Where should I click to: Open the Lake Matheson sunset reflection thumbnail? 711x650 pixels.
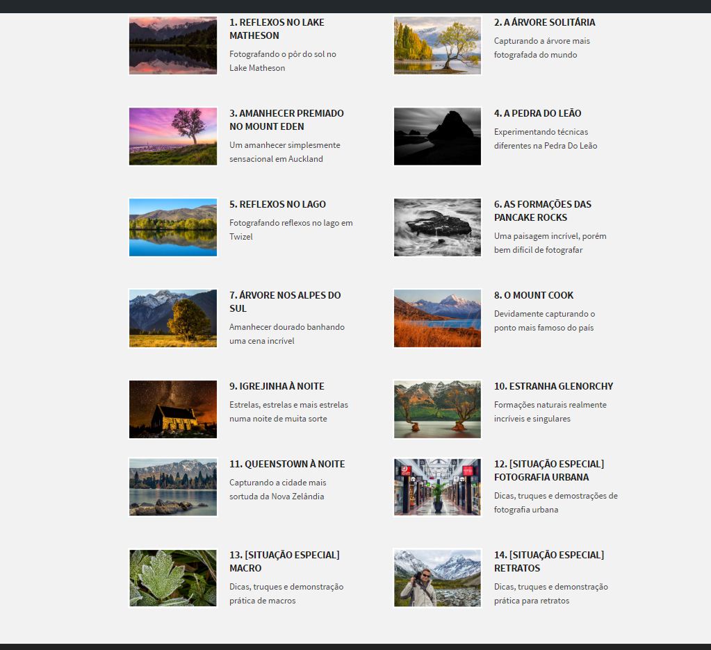pyautogui.click(x=173, y=45)
